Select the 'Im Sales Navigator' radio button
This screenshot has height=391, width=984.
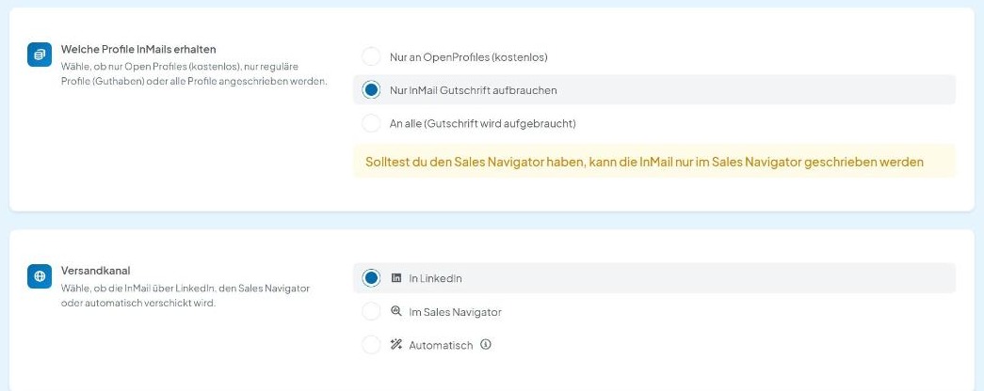click(371, 311)
